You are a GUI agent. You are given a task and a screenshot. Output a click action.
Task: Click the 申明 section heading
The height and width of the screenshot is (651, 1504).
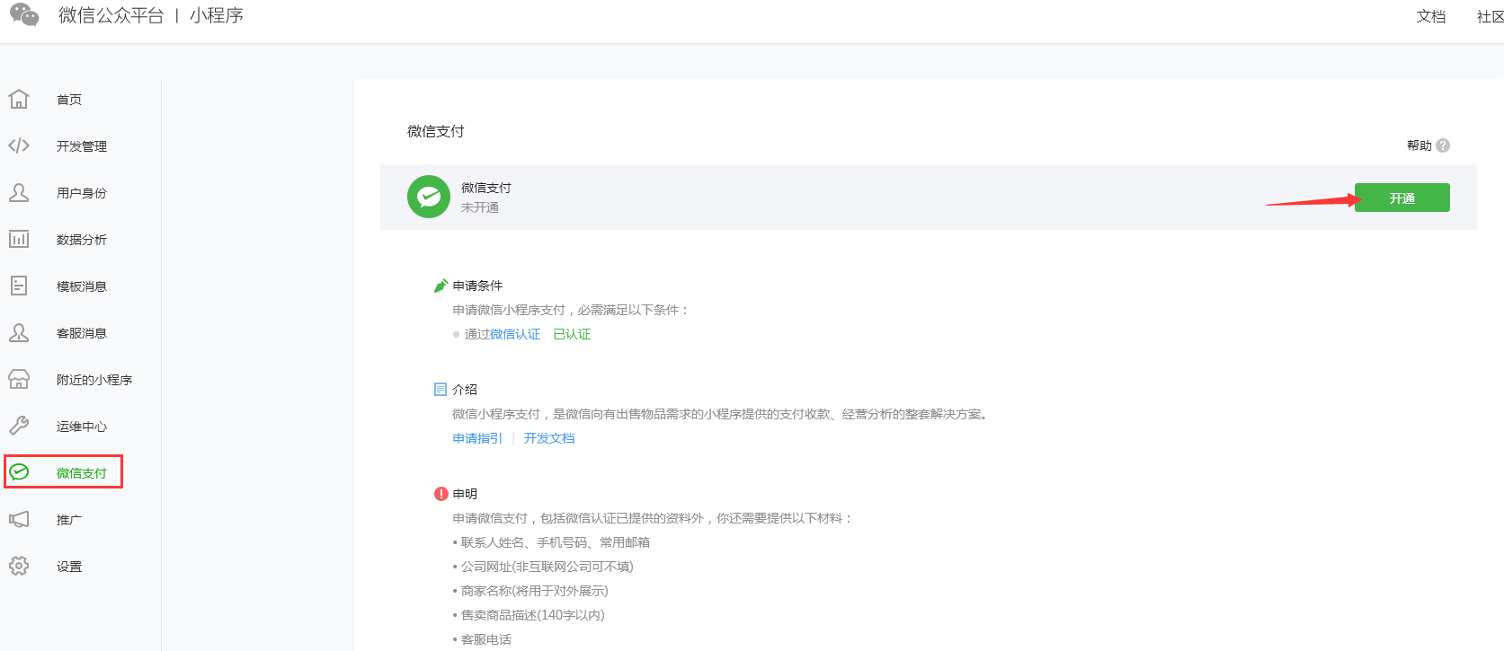(x=465, y=494)
